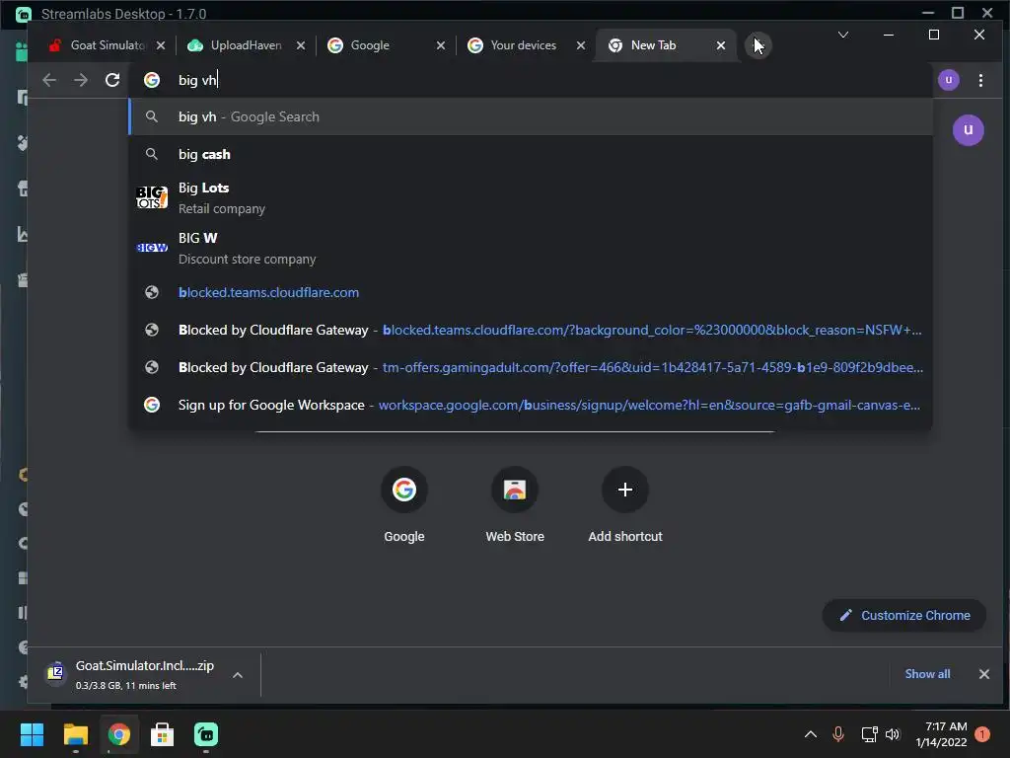The image size is (1010, 758).
Task: Close the Google tab
Action: [x=441, y=45]
